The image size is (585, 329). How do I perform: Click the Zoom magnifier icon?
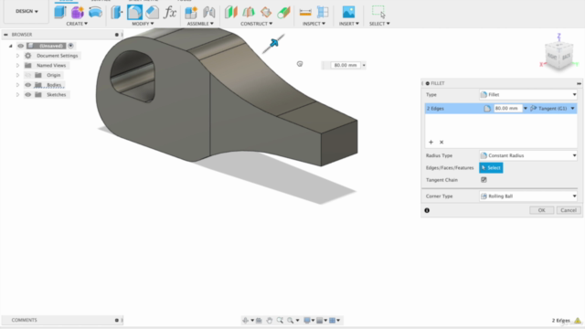(x=280, y=321)
